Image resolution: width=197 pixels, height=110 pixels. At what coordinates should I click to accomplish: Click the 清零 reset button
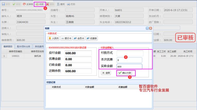106,73
